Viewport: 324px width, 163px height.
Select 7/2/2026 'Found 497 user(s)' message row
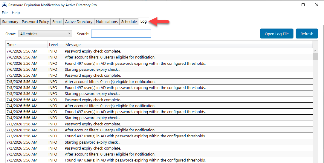click(159, 160)
